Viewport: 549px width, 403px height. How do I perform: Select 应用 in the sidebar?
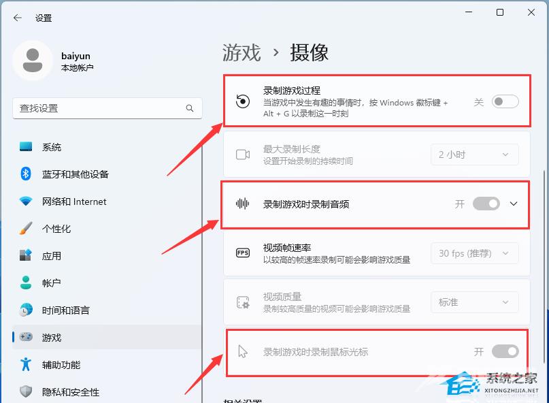coord(107,256)
